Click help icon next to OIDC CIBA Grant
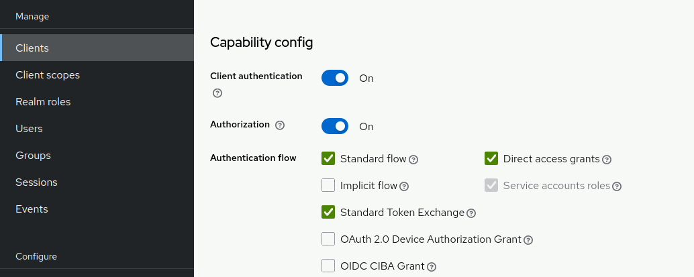Viewport: 694px width, 277px height. point(432,267)
